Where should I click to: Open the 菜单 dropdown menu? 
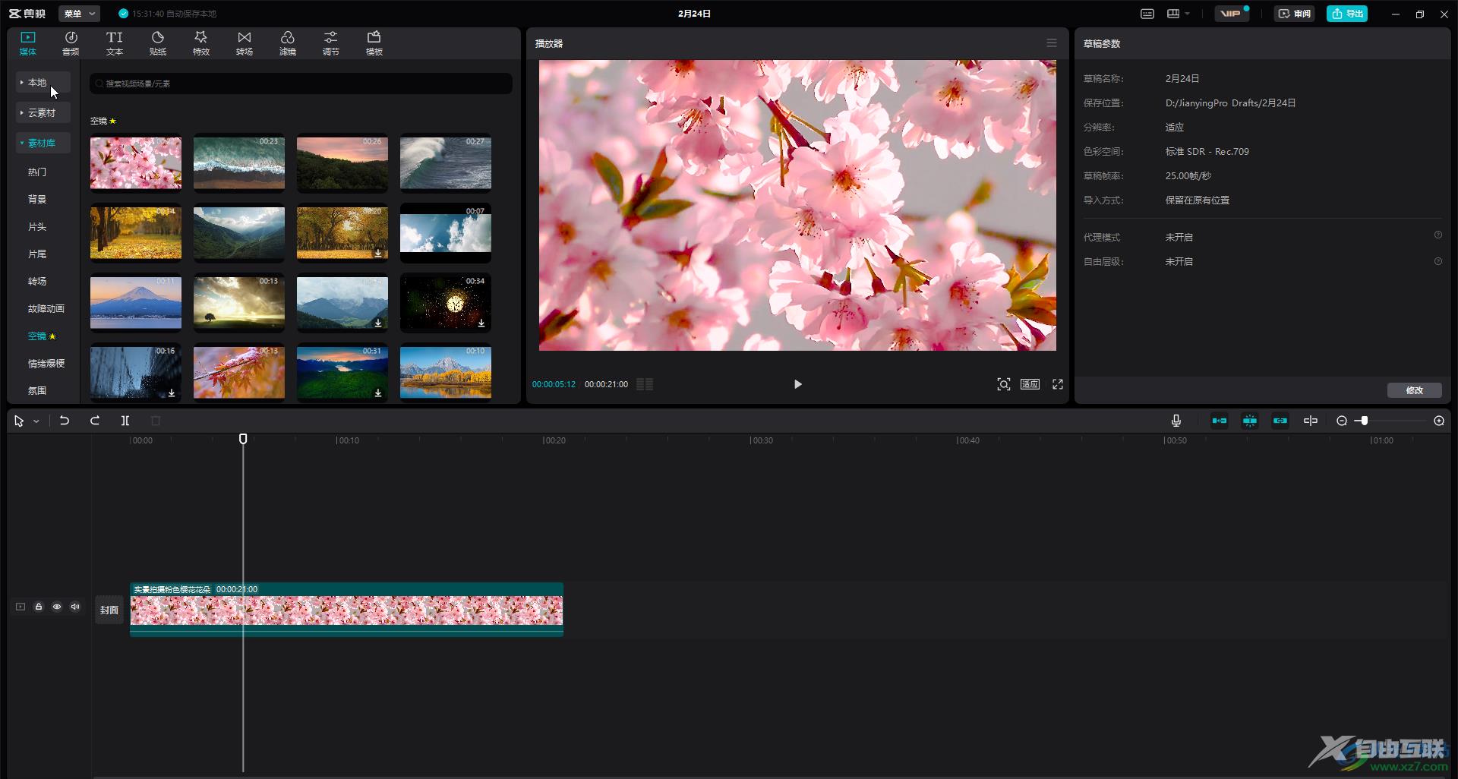coord(79,14)
